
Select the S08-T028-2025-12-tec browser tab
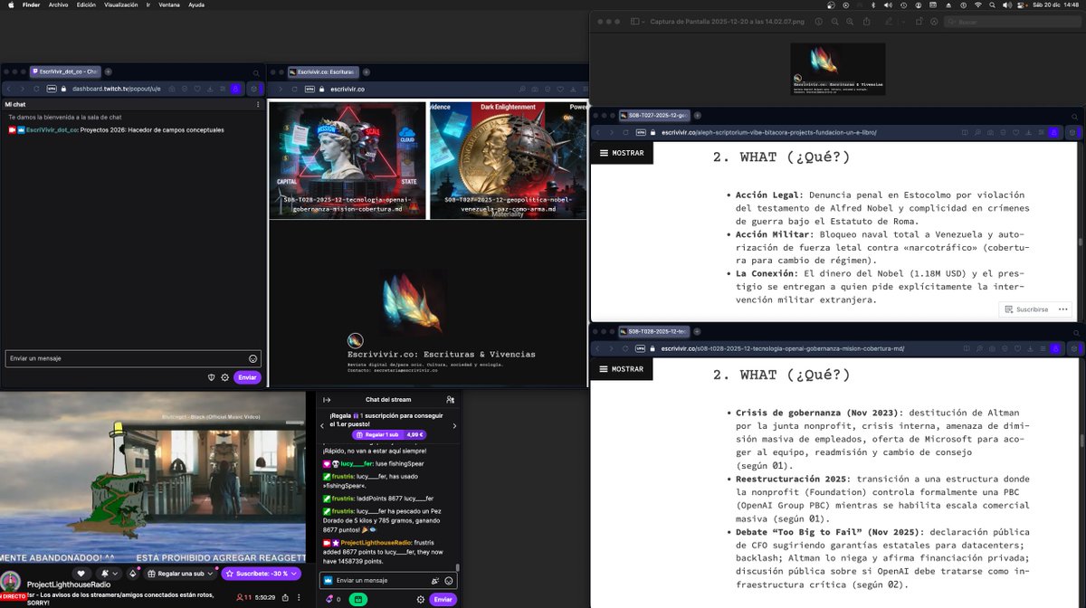point(653,331)
